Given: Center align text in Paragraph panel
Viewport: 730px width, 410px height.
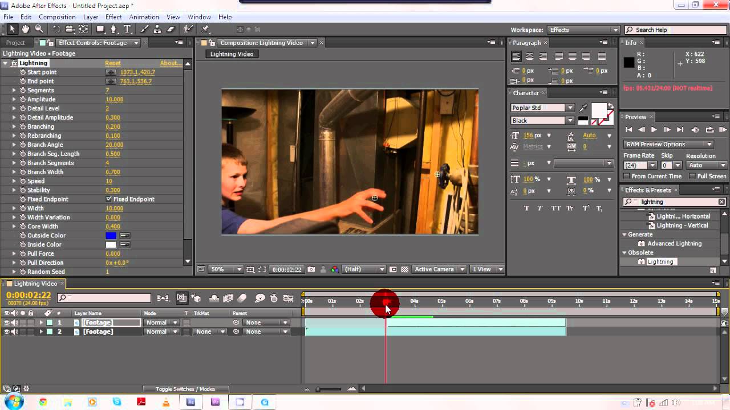Looking at the screenshot, I should click(529, 56).
